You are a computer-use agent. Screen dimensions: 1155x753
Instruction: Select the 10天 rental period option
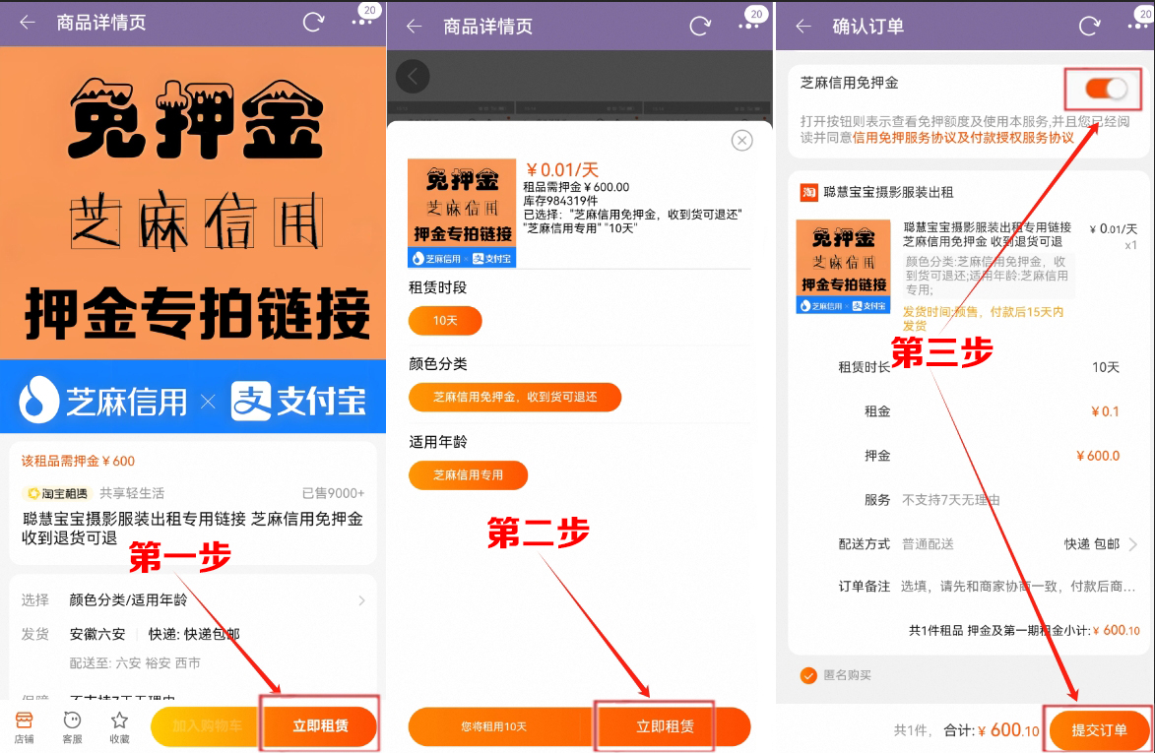(x=445, y=321)
